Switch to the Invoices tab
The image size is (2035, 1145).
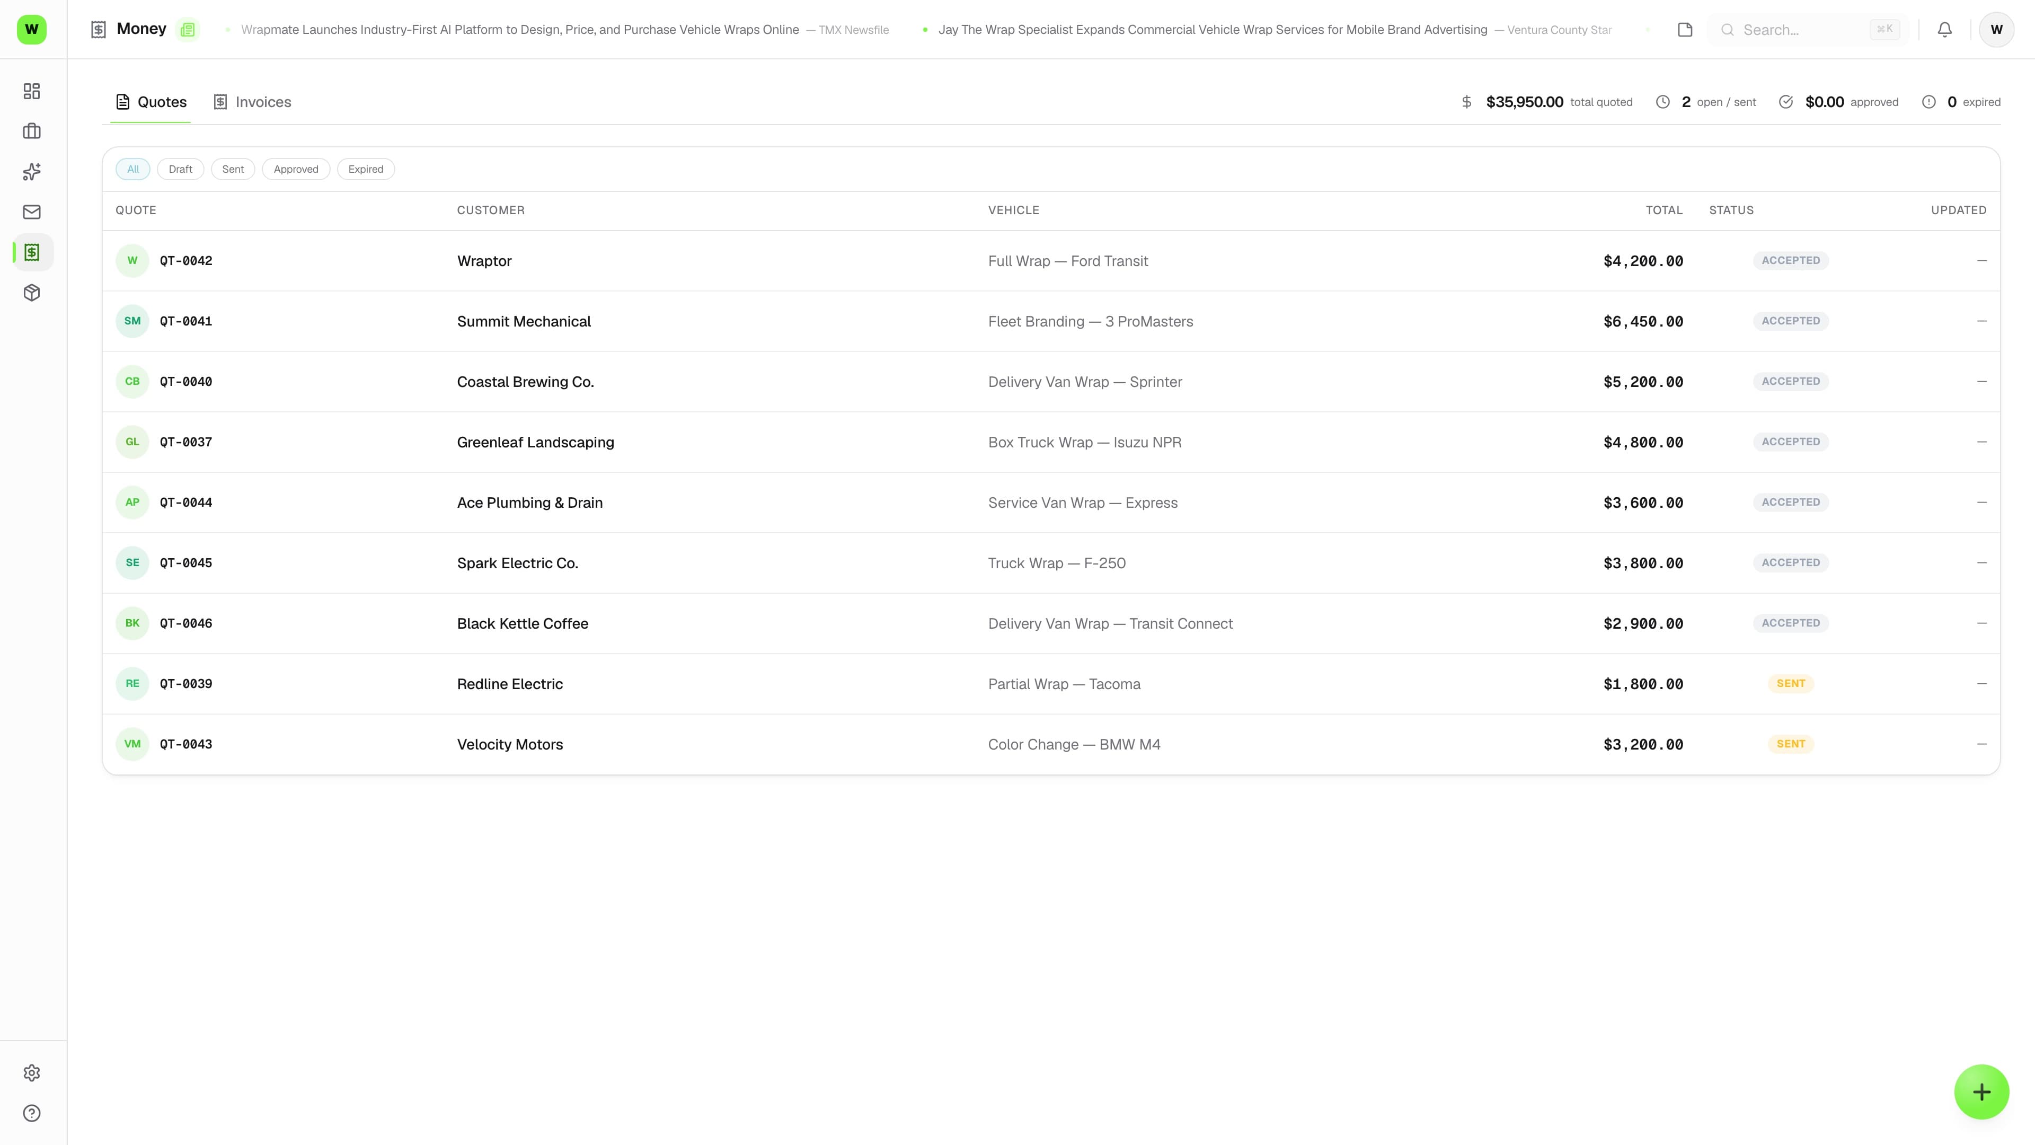click(253, 102)
